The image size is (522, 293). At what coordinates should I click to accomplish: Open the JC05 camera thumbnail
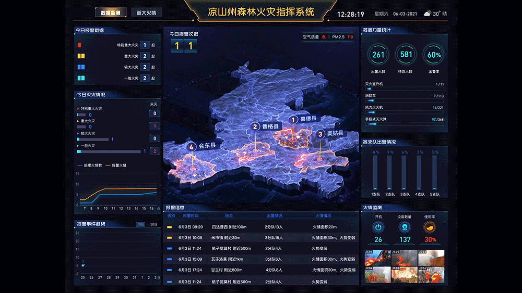(x=405, y=275)
